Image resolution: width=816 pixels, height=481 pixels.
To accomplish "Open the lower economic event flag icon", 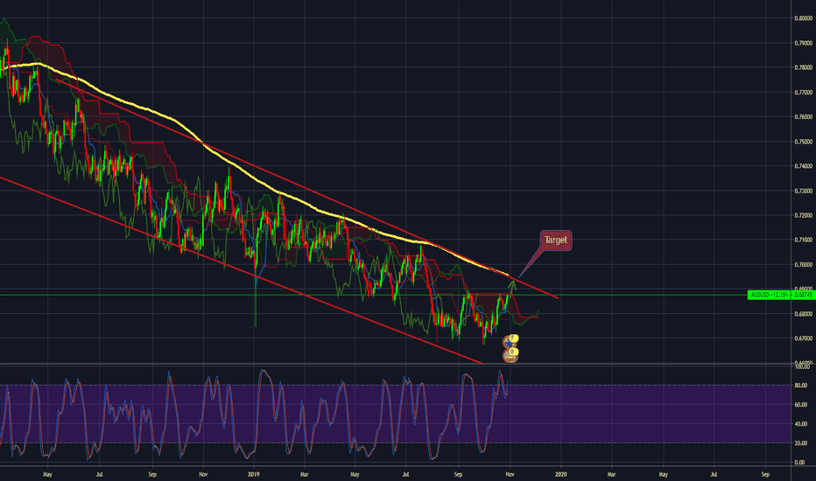I will point(510,355).
